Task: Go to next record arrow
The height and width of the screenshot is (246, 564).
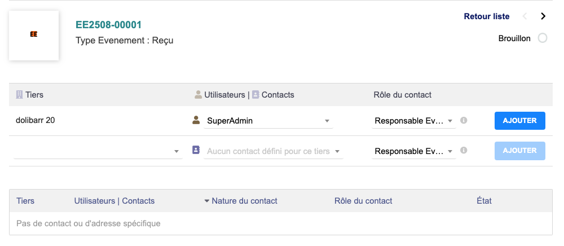Action: tap(543, 16)
